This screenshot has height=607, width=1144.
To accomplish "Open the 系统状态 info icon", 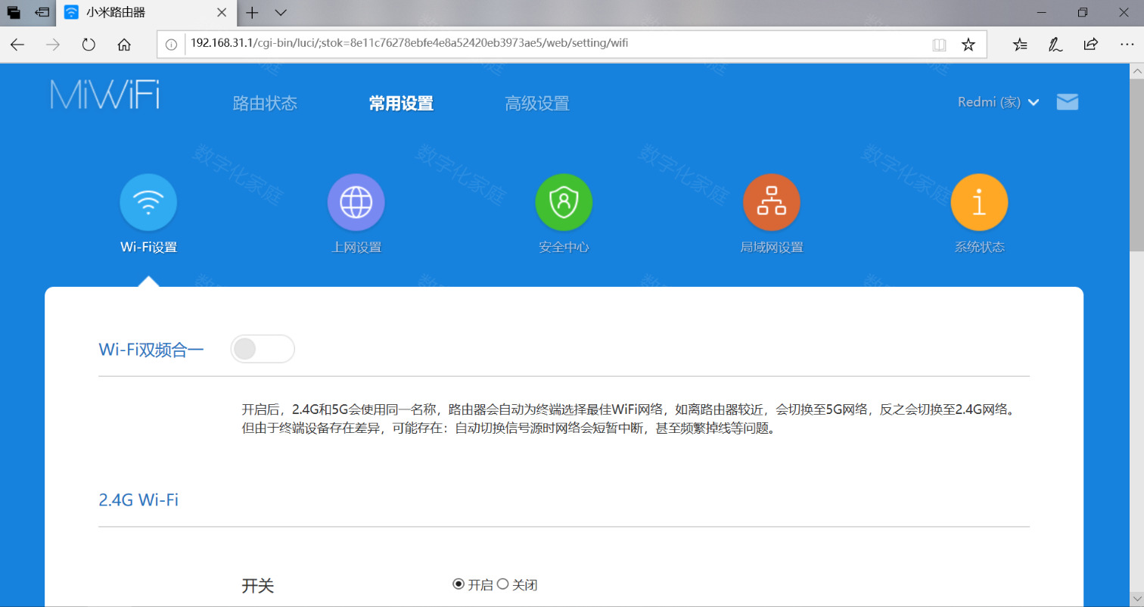I will click(979, 202).
